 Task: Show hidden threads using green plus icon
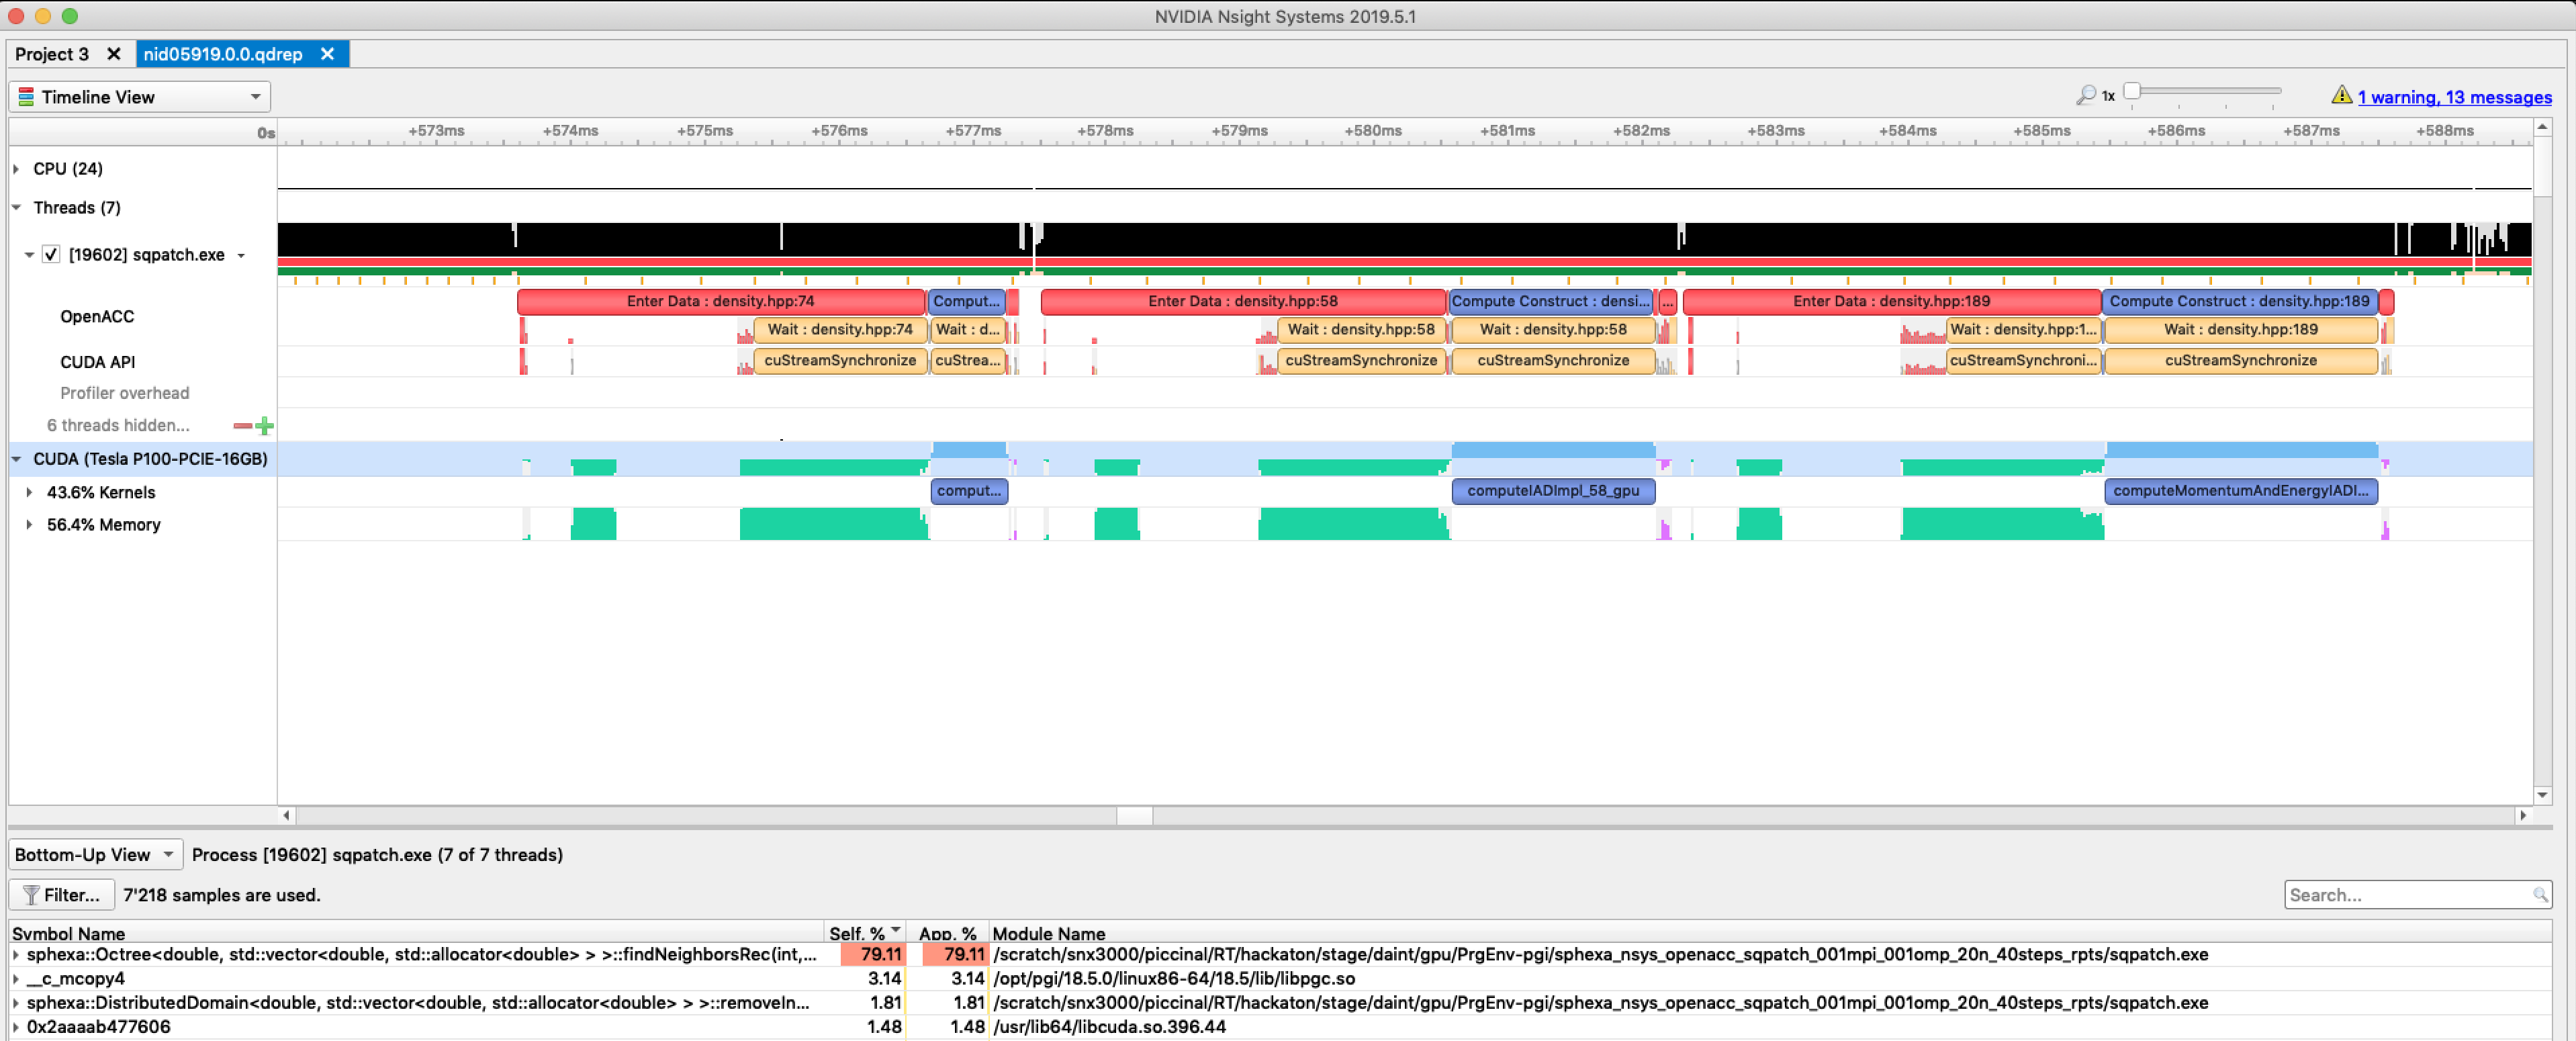266,425
